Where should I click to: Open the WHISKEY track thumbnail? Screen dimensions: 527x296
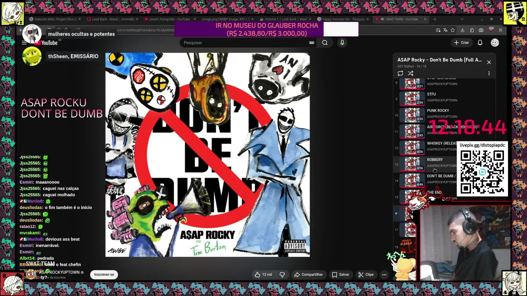[412, 147]
